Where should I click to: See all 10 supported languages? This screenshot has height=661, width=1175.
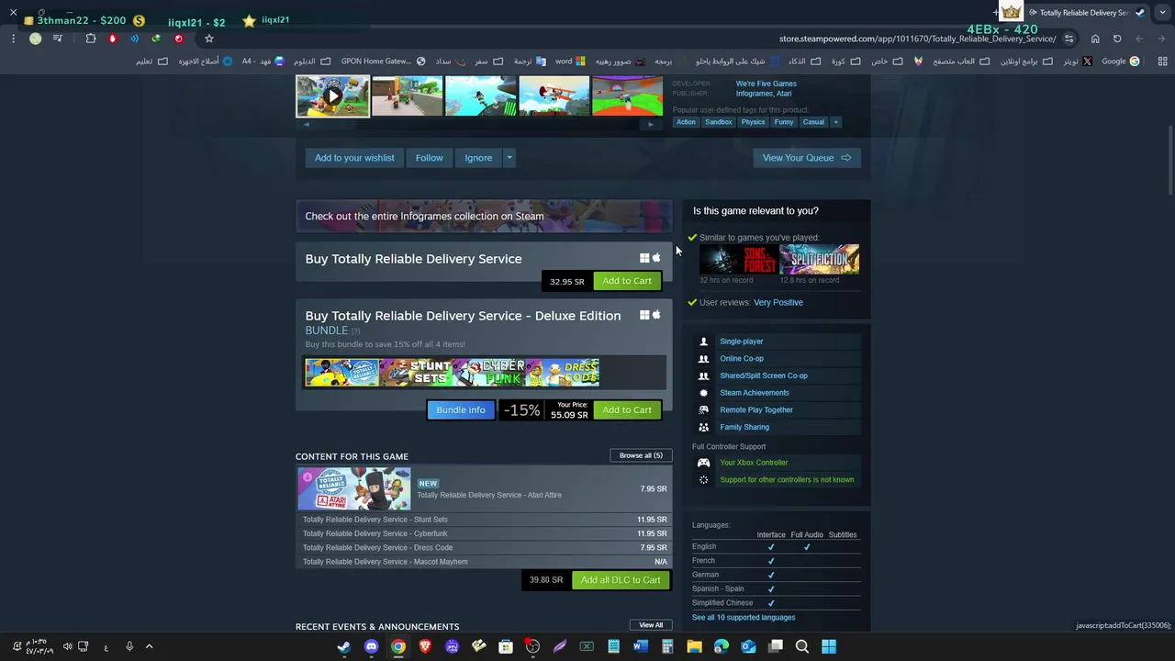pyautogui.click(x=744, y=618)
